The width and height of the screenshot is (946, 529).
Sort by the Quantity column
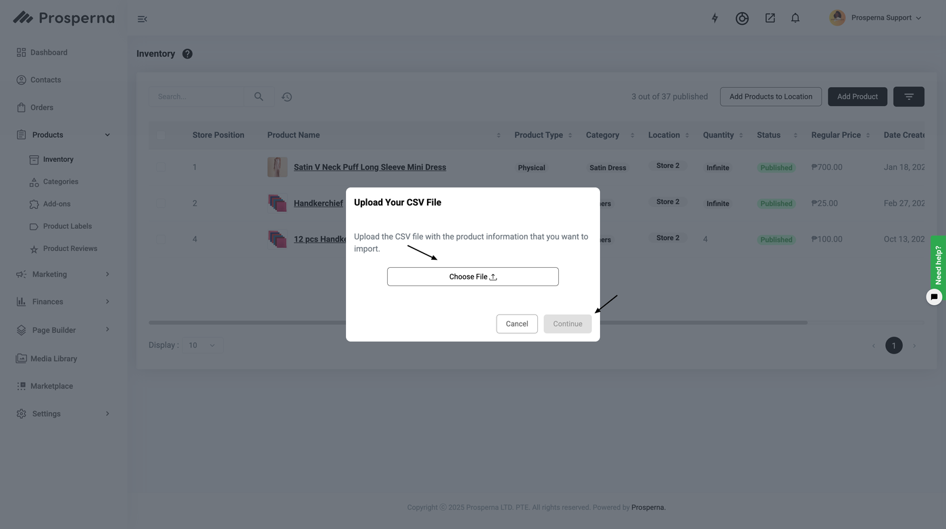[x=741, y=135]
